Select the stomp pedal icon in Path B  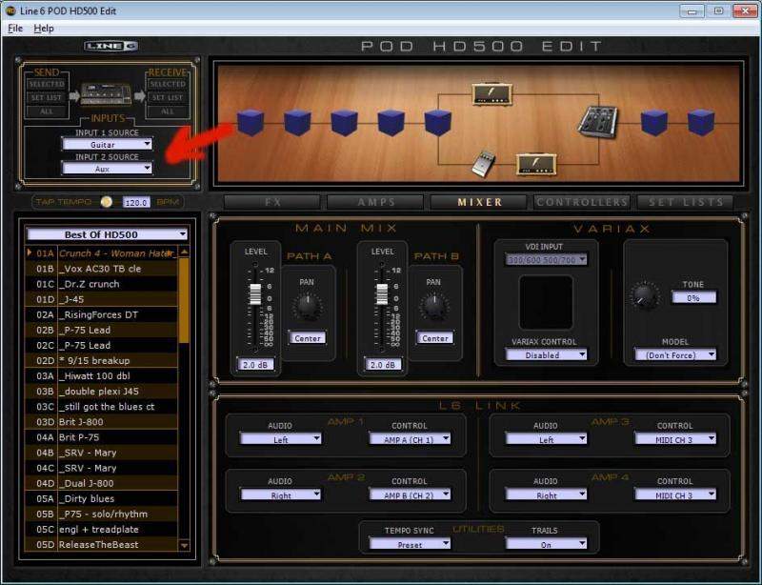pyautogui.click(x=484, y=164)
